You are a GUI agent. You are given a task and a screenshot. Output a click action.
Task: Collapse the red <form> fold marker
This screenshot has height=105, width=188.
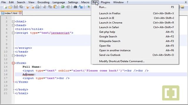[x=13, y=63]
